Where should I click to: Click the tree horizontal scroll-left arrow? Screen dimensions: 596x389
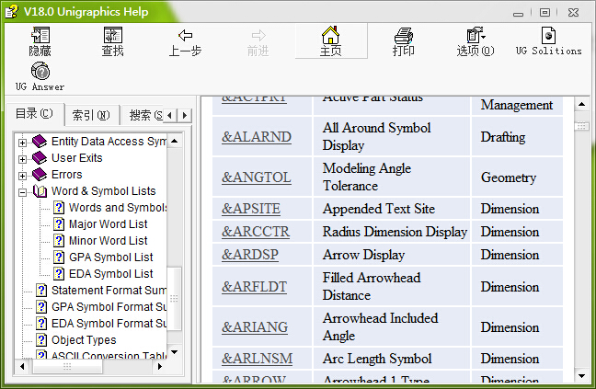click(22, 366)
